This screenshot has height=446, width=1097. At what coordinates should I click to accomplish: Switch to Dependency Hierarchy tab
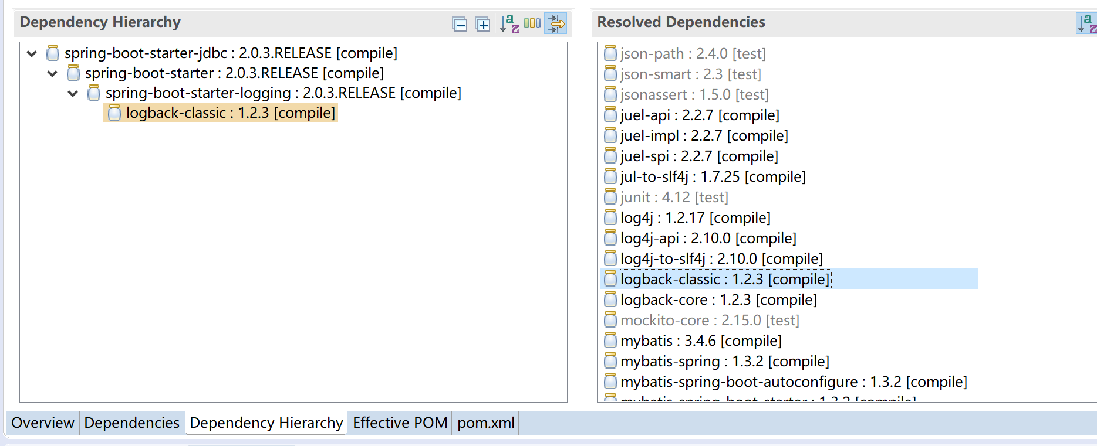[x=266, y=423]
